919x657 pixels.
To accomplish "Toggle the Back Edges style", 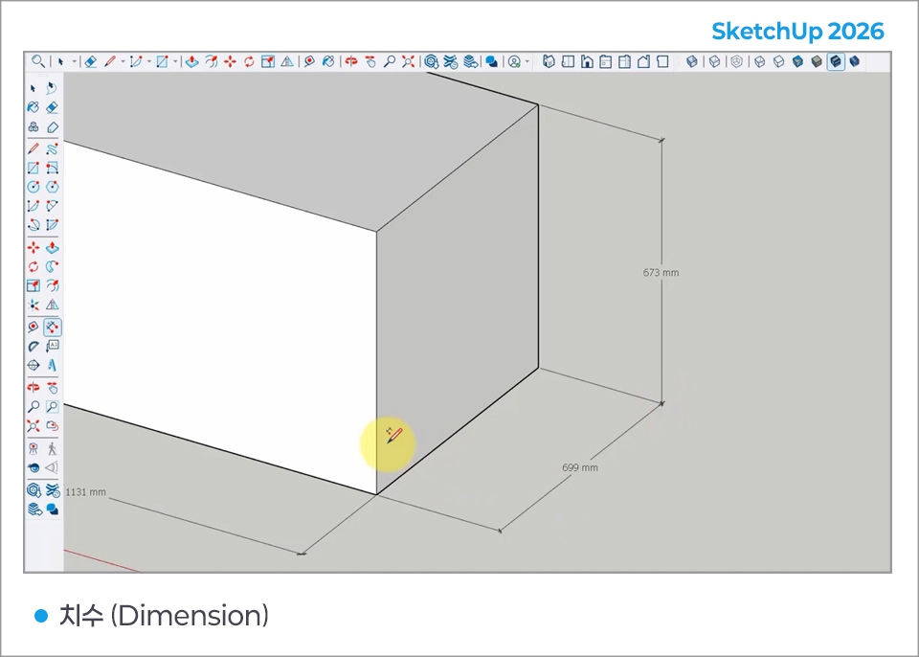I will point(714,61).
